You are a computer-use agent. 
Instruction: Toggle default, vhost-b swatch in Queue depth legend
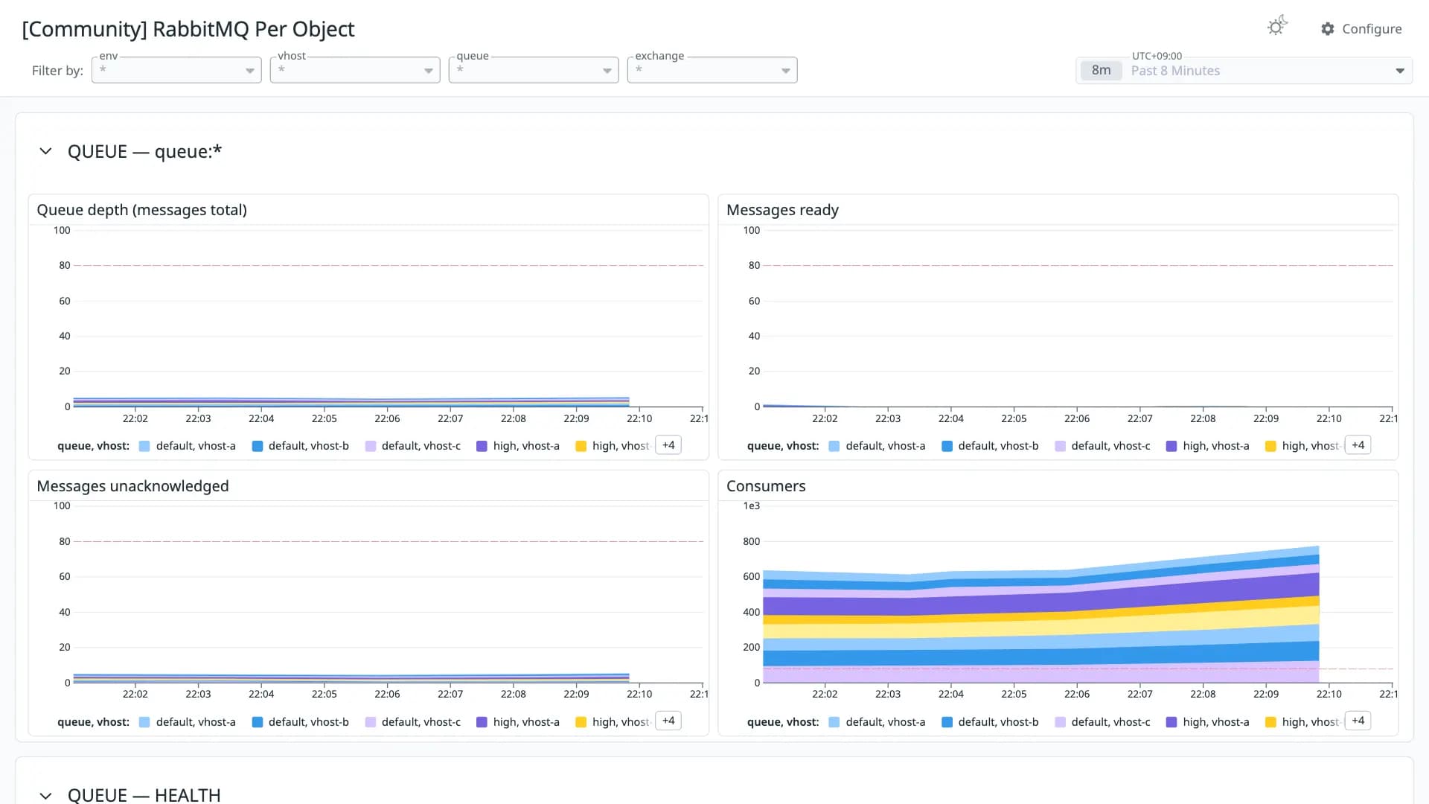point(258,446)
